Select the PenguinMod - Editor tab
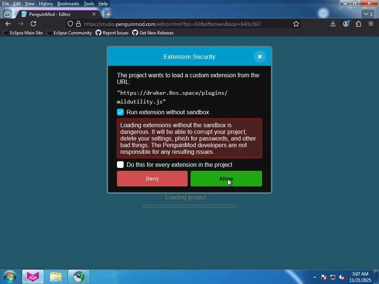The width and height of the screenshot is (379, 284). [58, 14]
